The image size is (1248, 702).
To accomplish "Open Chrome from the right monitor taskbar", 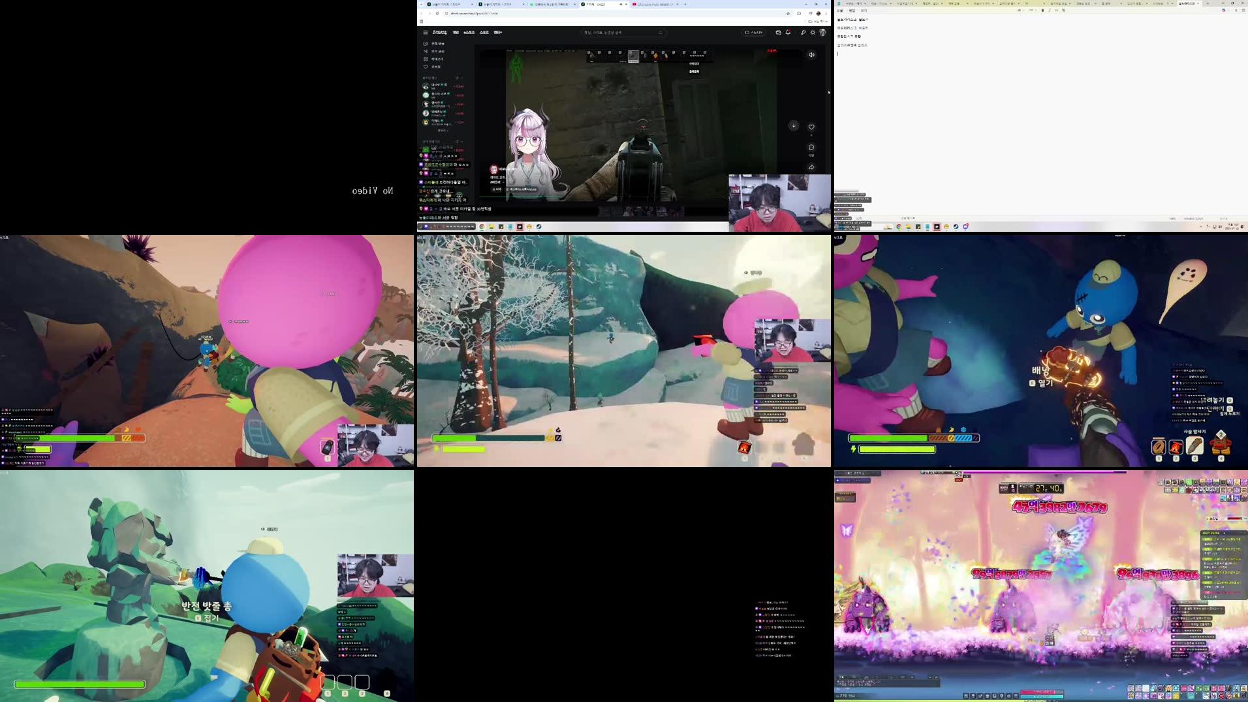I will [899, 227].
